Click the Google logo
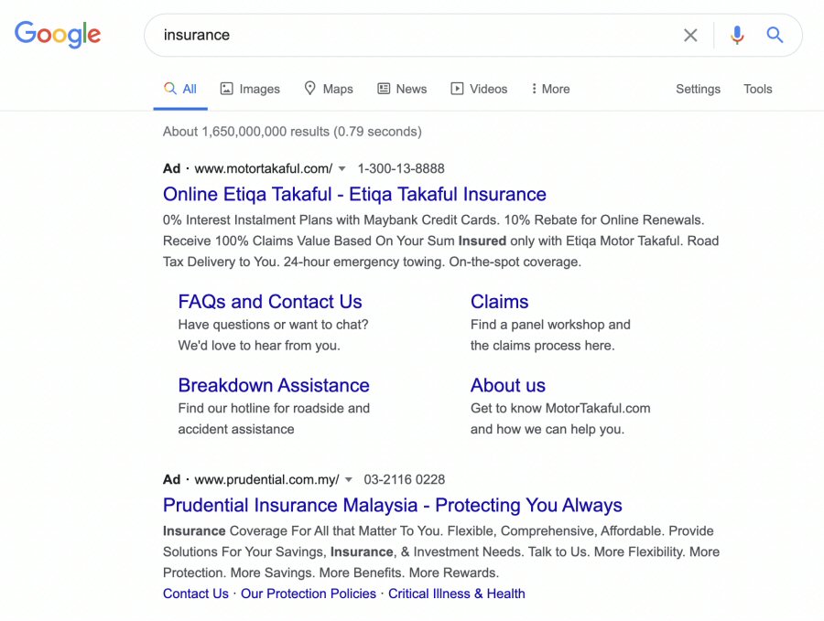 pos(58,34)
